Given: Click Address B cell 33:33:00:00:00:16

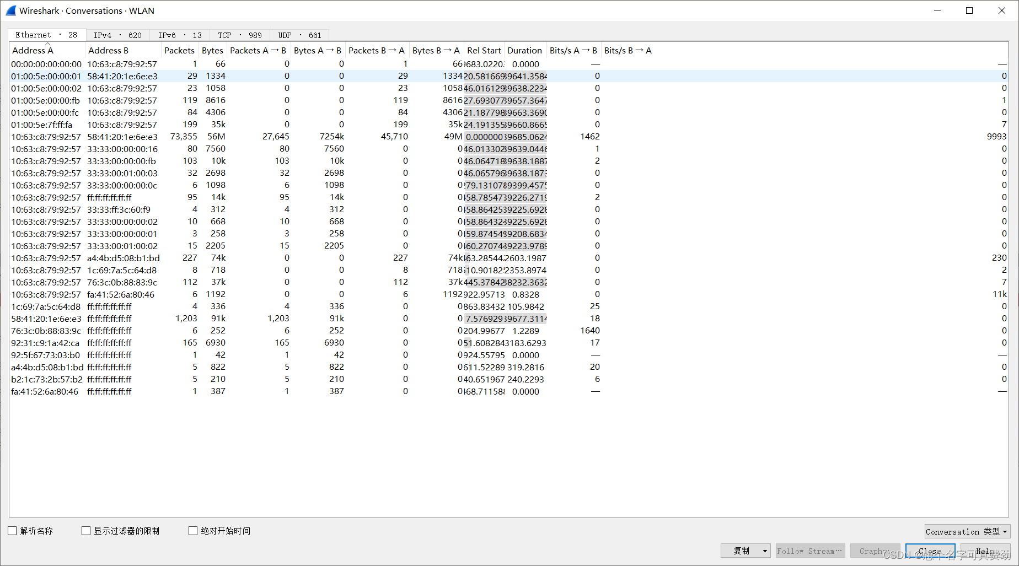Looking at the screenshot, I should point(122,149).
